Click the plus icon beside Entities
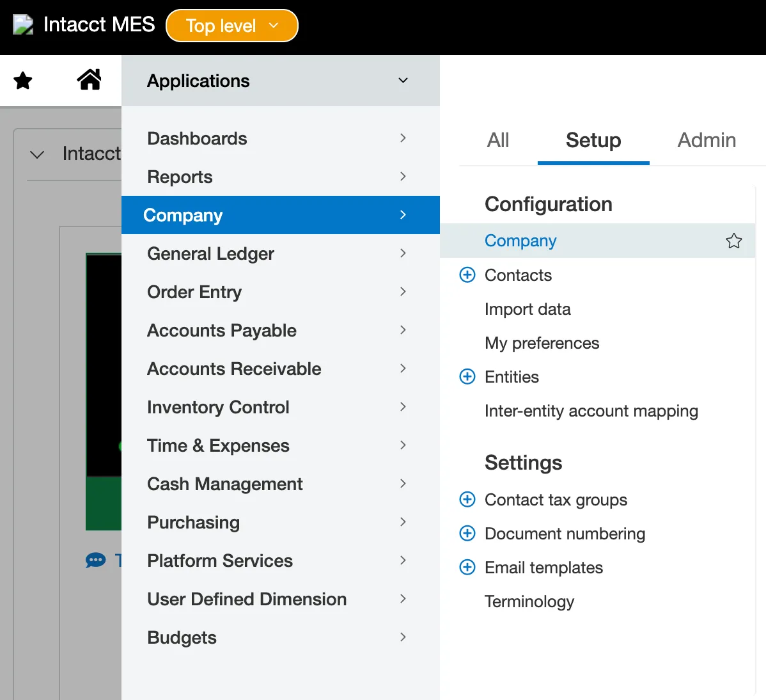The height and width of the screenshot is (700, 766). [x=467, y=377]
